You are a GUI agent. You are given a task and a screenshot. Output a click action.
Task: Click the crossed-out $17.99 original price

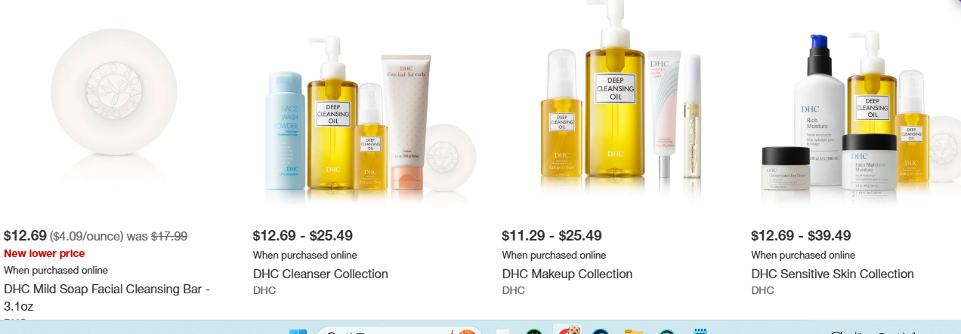(169, 236)
